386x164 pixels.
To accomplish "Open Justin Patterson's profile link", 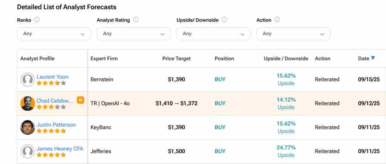I will pyautogui.click(x=56, y=125).
